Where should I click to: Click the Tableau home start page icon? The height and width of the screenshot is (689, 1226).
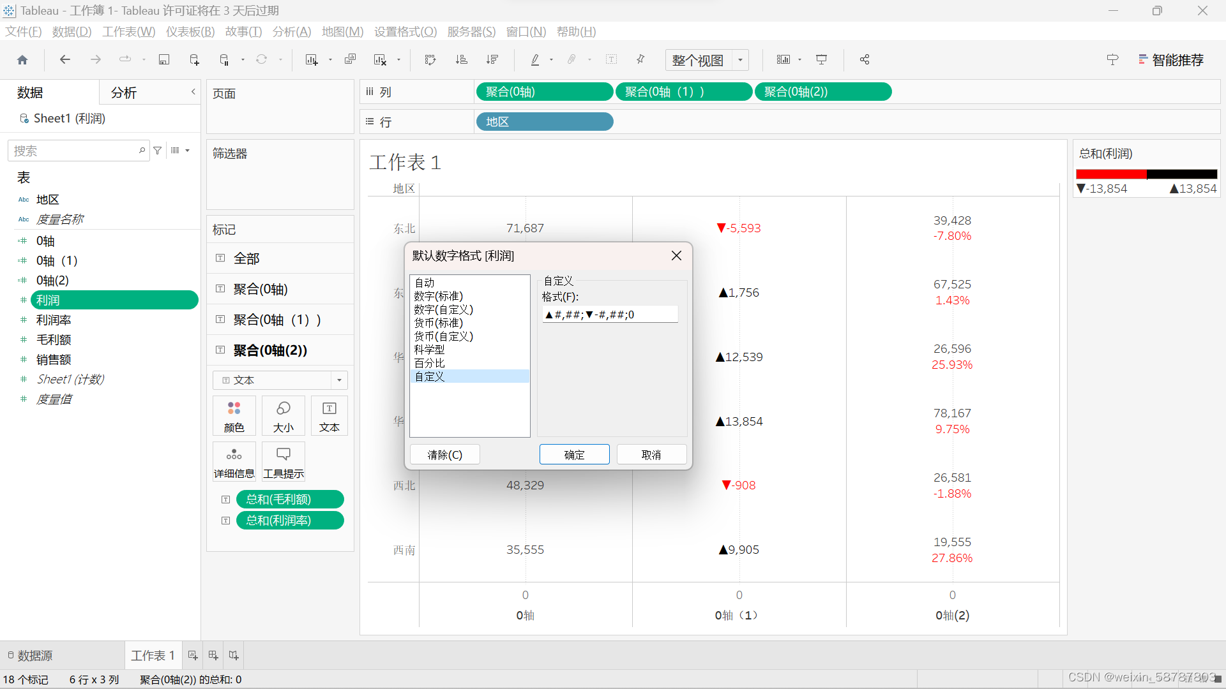pos(22,60)
